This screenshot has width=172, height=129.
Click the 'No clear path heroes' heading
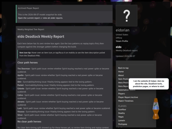tap(29, 122)
